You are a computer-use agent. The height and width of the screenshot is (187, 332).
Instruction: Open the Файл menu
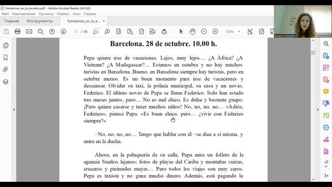pyautogui.click(x=5, y=14)
